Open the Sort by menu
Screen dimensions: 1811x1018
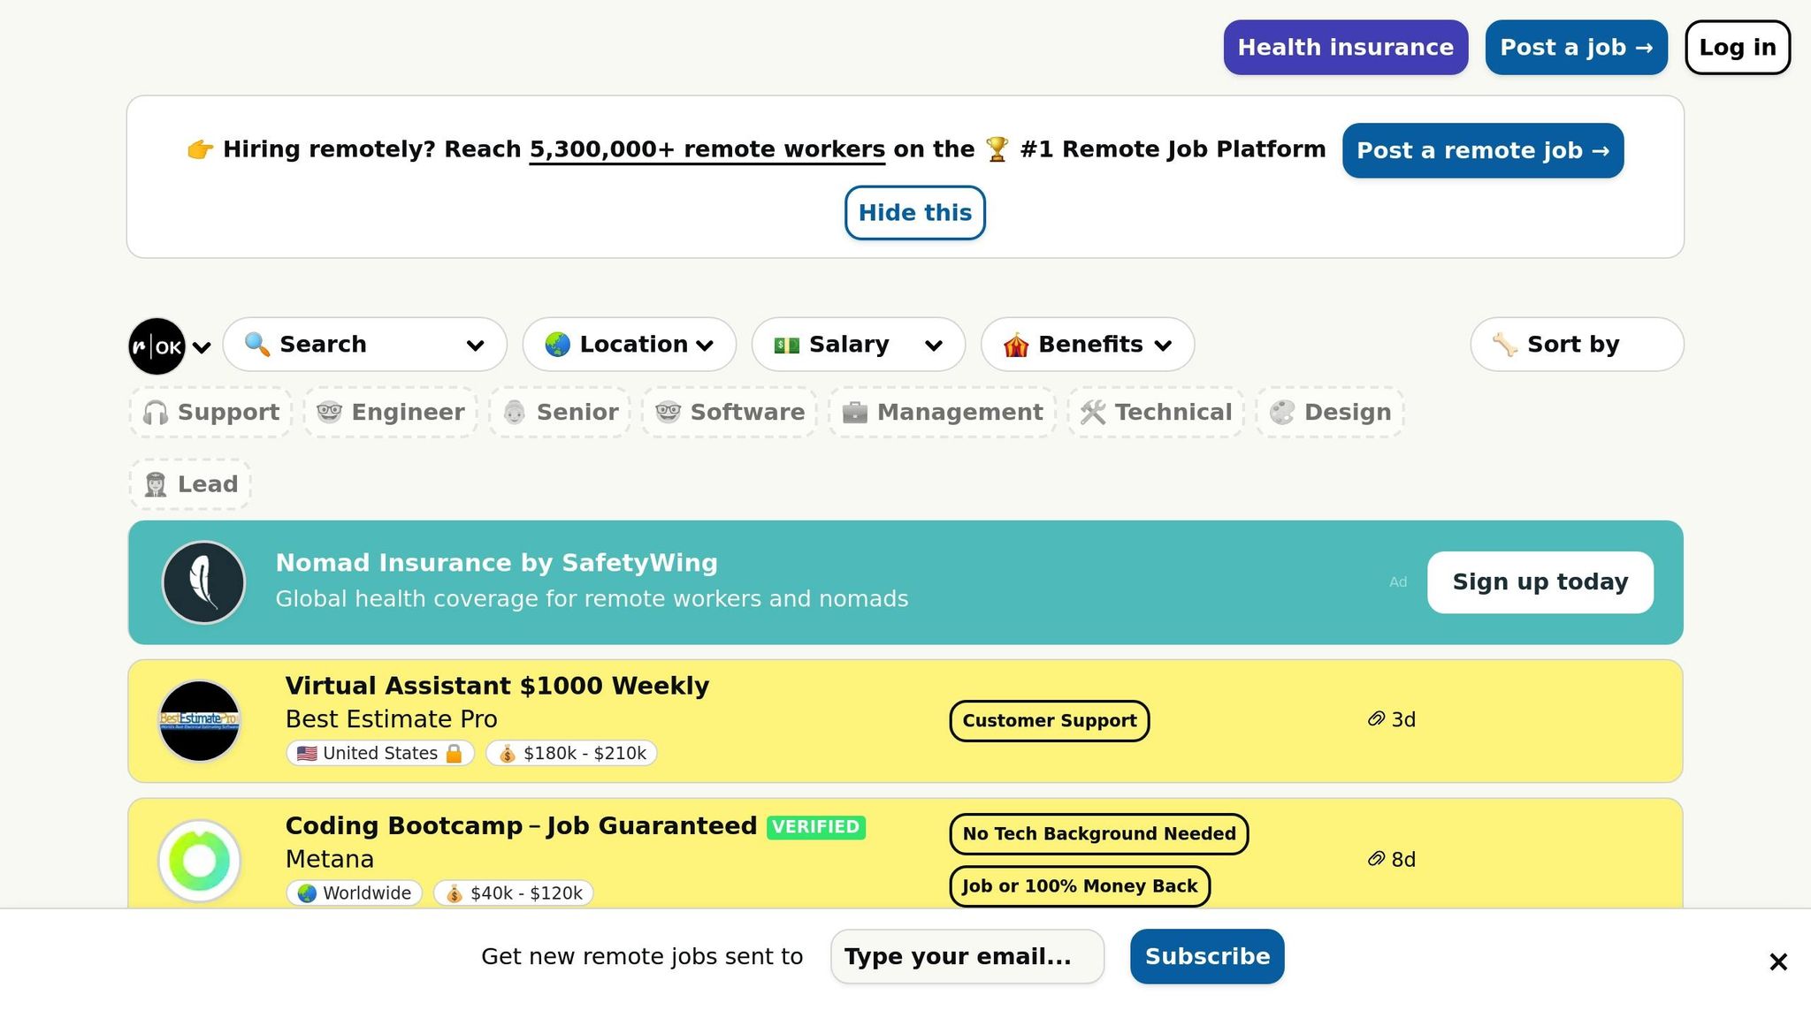pos(1576,345)
